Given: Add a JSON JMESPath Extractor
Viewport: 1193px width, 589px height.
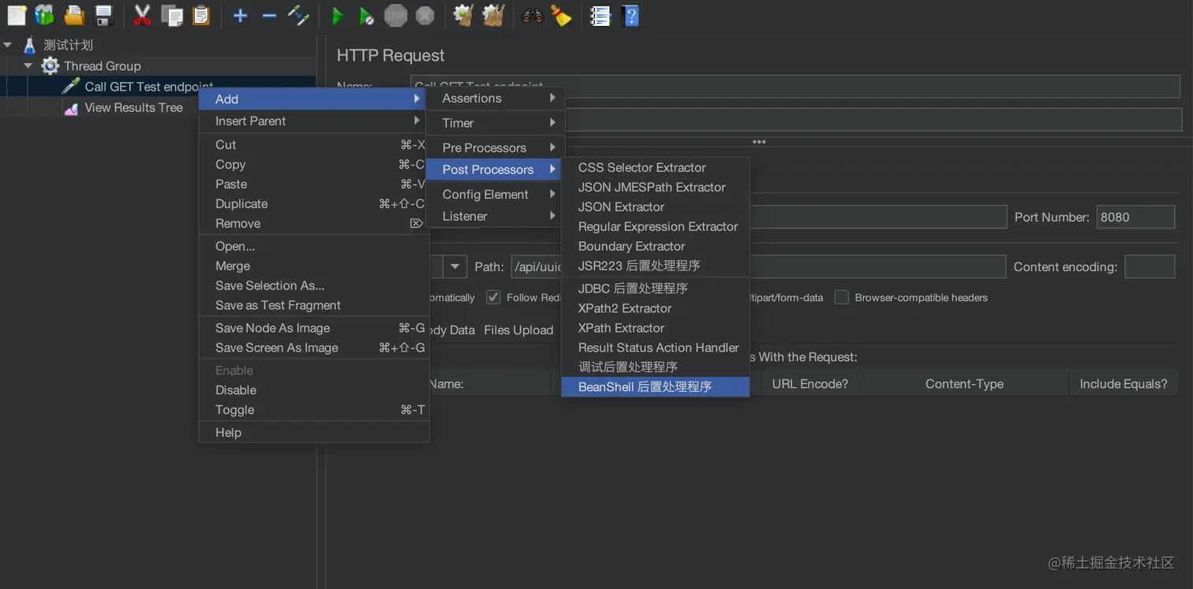Looking at the screenshot, I should [x=655, y=187].
